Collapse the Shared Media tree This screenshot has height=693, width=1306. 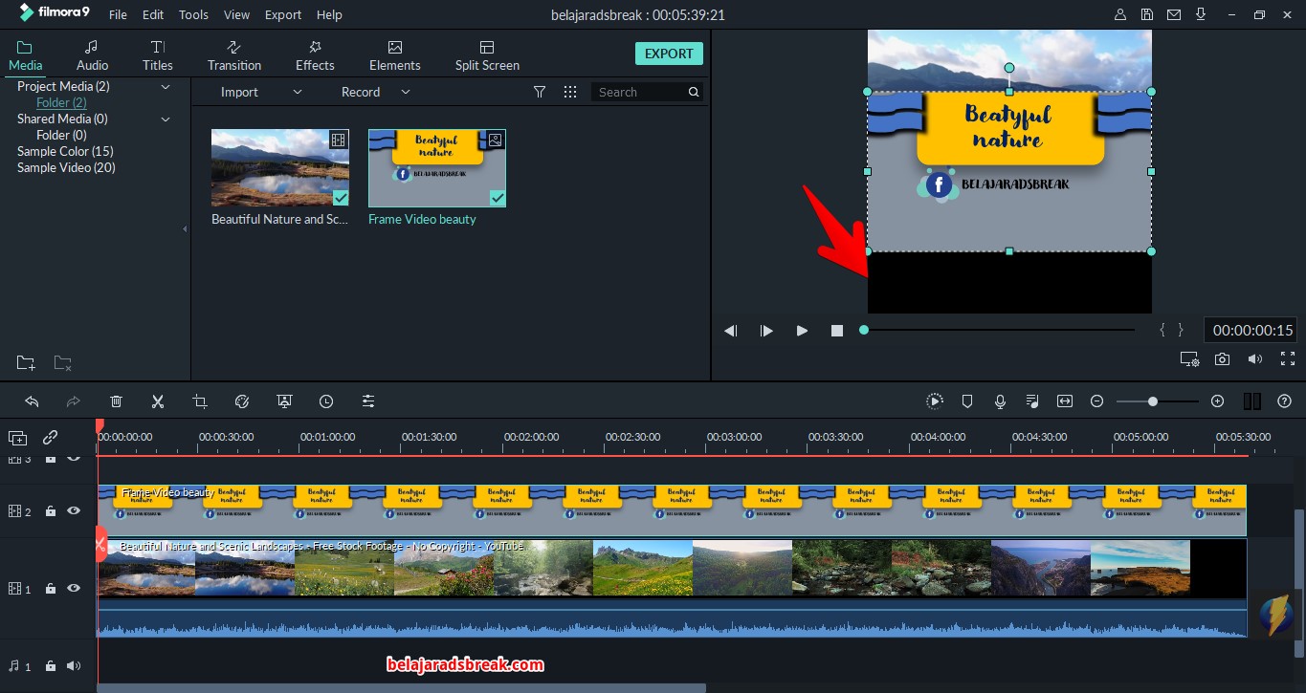pos(166,119)
